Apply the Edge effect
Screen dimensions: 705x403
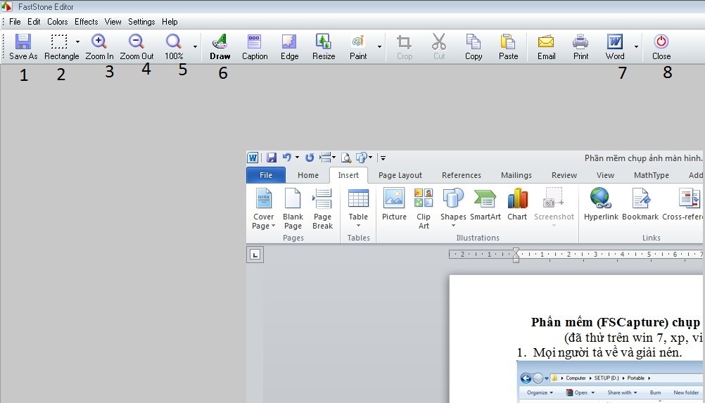(289, 46)
